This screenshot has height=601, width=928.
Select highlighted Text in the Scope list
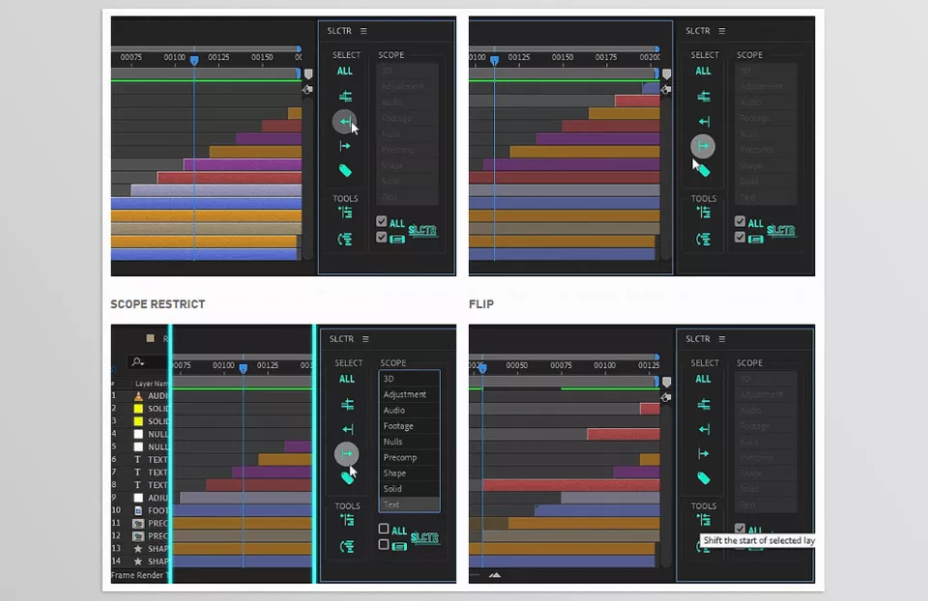tap(409, 504)
